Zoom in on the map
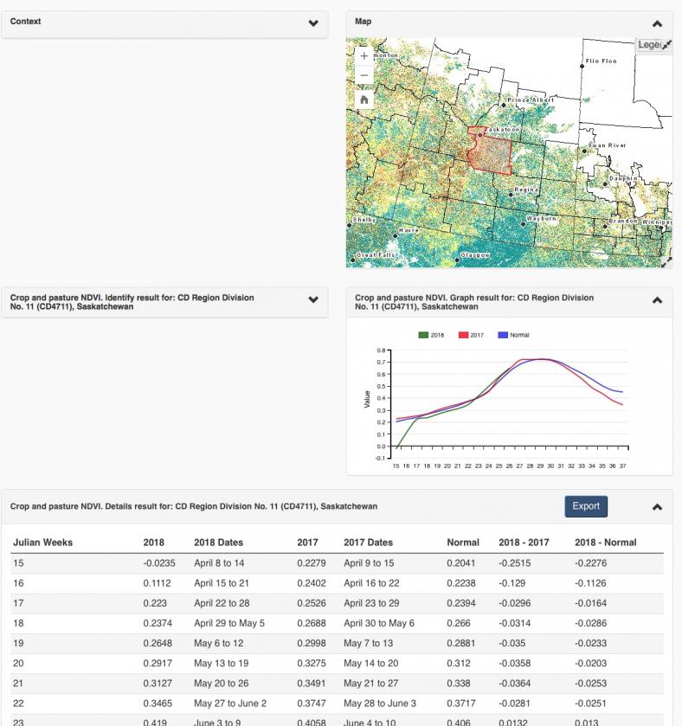Screen dimensions: 682x726 [x=364, y=55]
